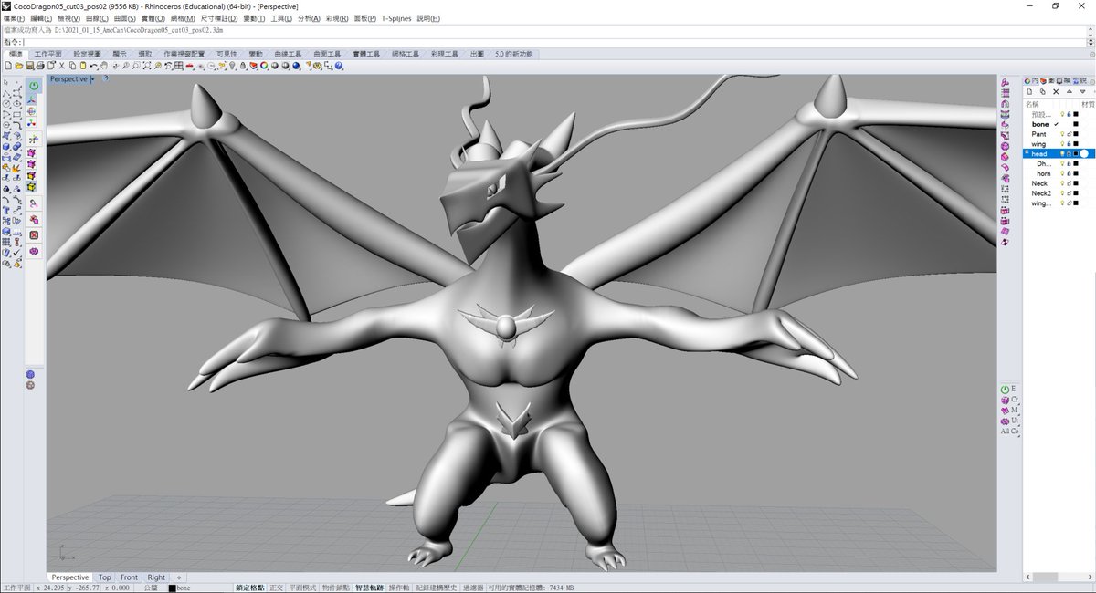The height and width of the screenshot is (593, 1096).
Task: Toggle Ortho (正交) in status bar
Action: click(x=276, y=588)
